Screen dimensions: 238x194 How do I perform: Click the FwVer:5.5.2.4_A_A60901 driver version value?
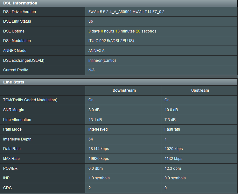126,12
